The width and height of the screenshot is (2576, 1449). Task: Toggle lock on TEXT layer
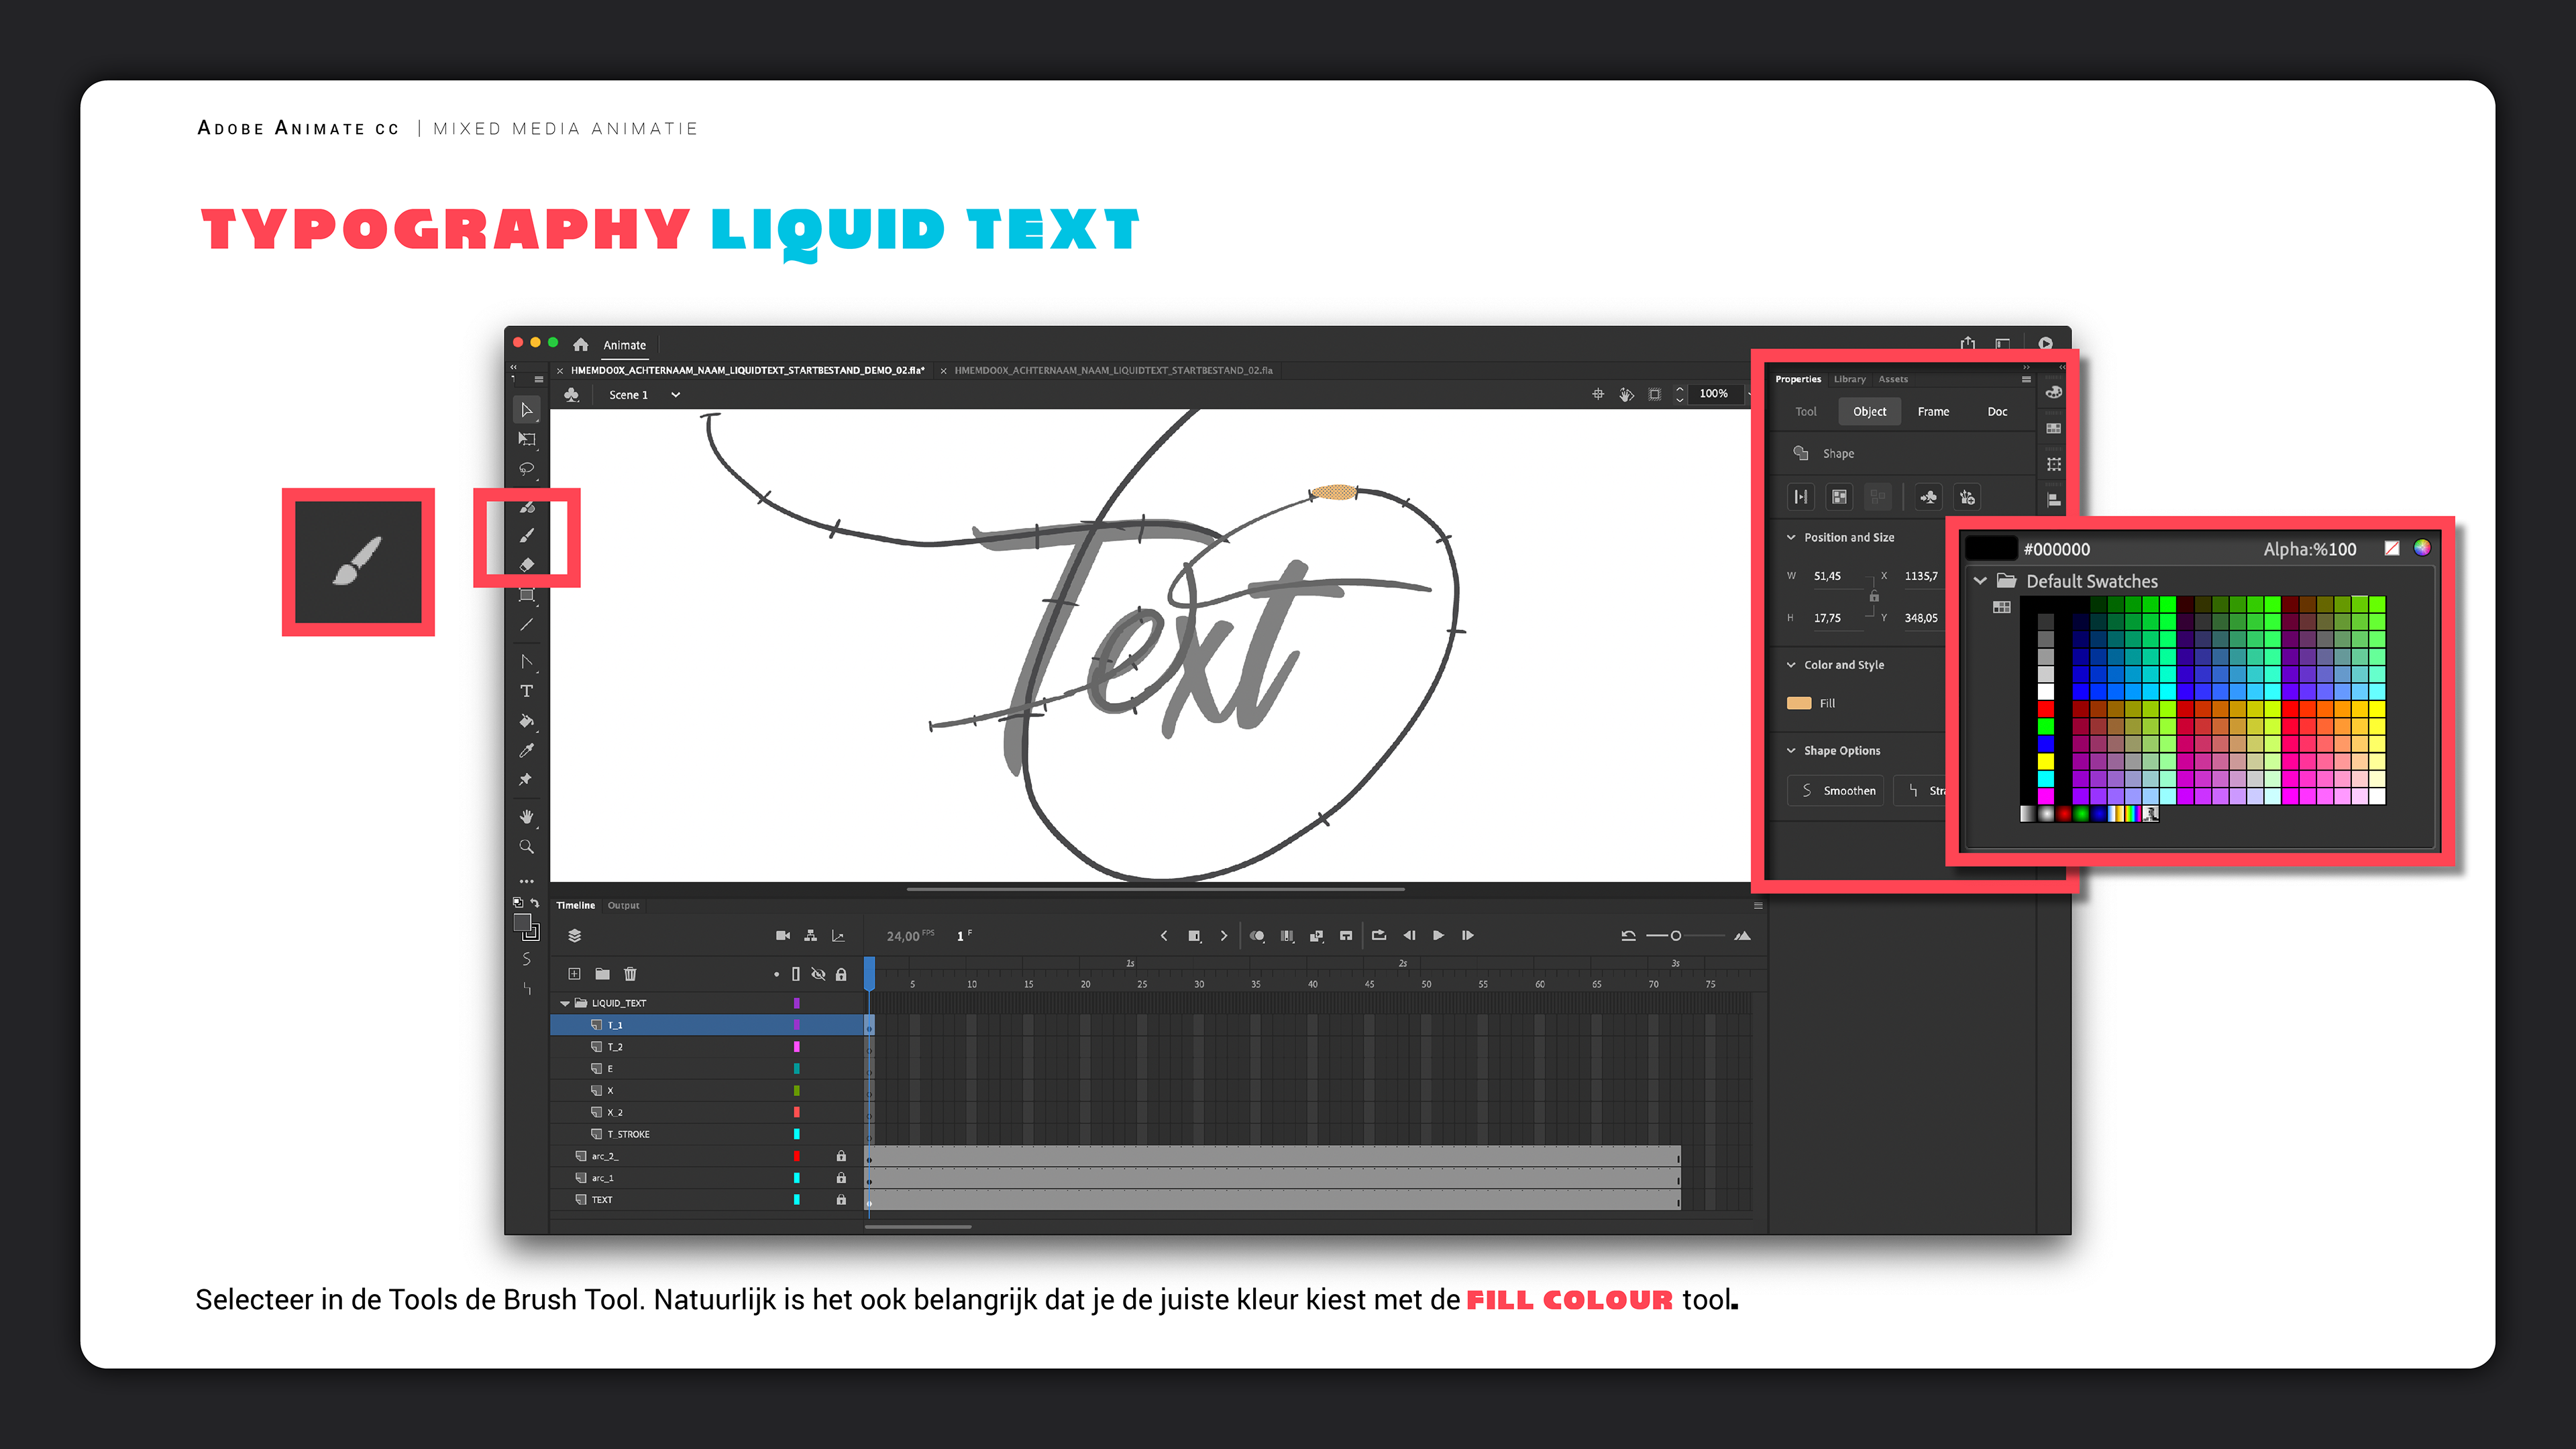841,1200
